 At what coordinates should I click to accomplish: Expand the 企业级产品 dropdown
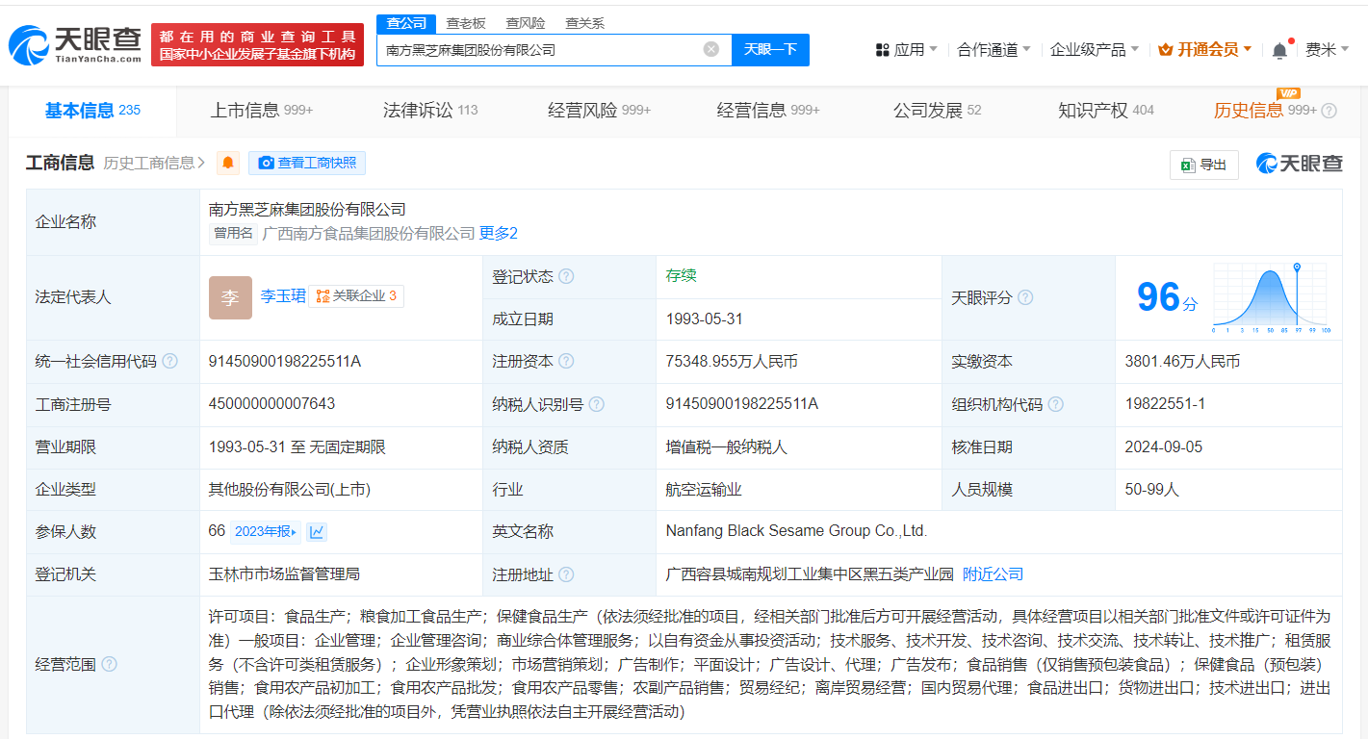click(x=1095, y=49)
